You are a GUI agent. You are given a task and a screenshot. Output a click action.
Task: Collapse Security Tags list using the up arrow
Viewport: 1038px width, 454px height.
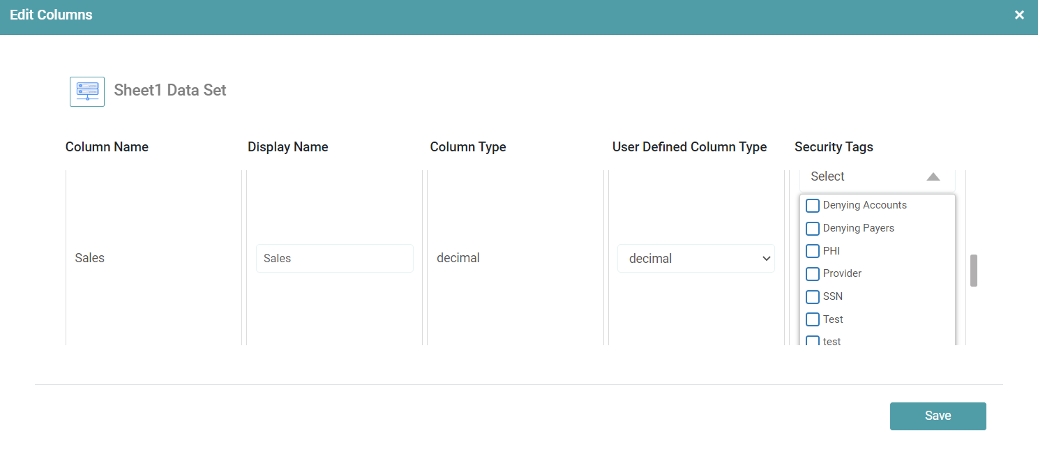coord(933,176)
